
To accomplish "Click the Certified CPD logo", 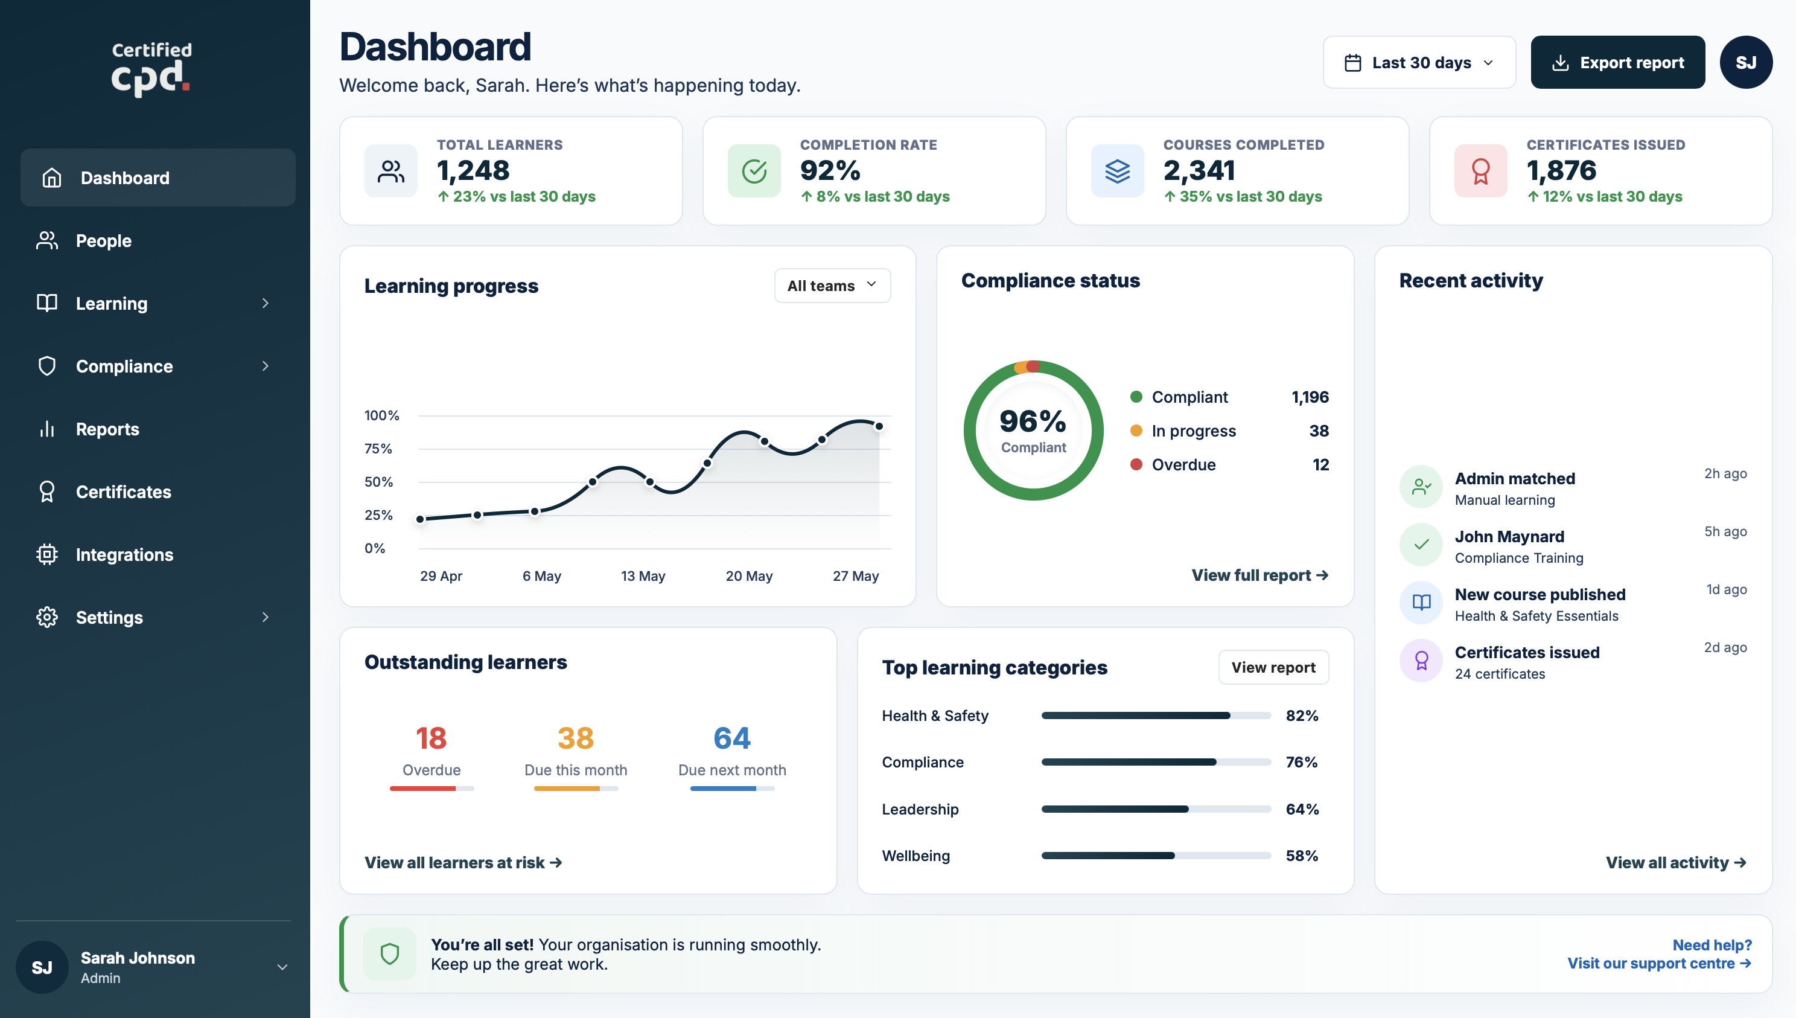I will 151,69.
